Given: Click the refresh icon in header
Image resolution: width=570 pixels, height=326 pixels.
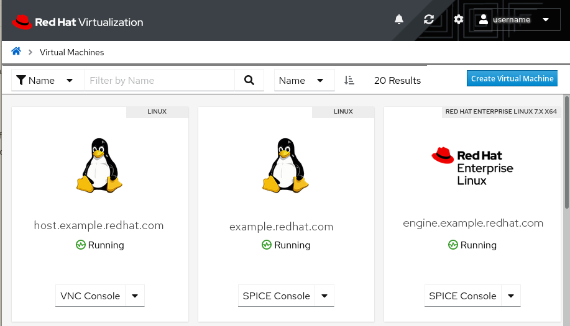Looking at the screenshot, I should pos(429,19).
